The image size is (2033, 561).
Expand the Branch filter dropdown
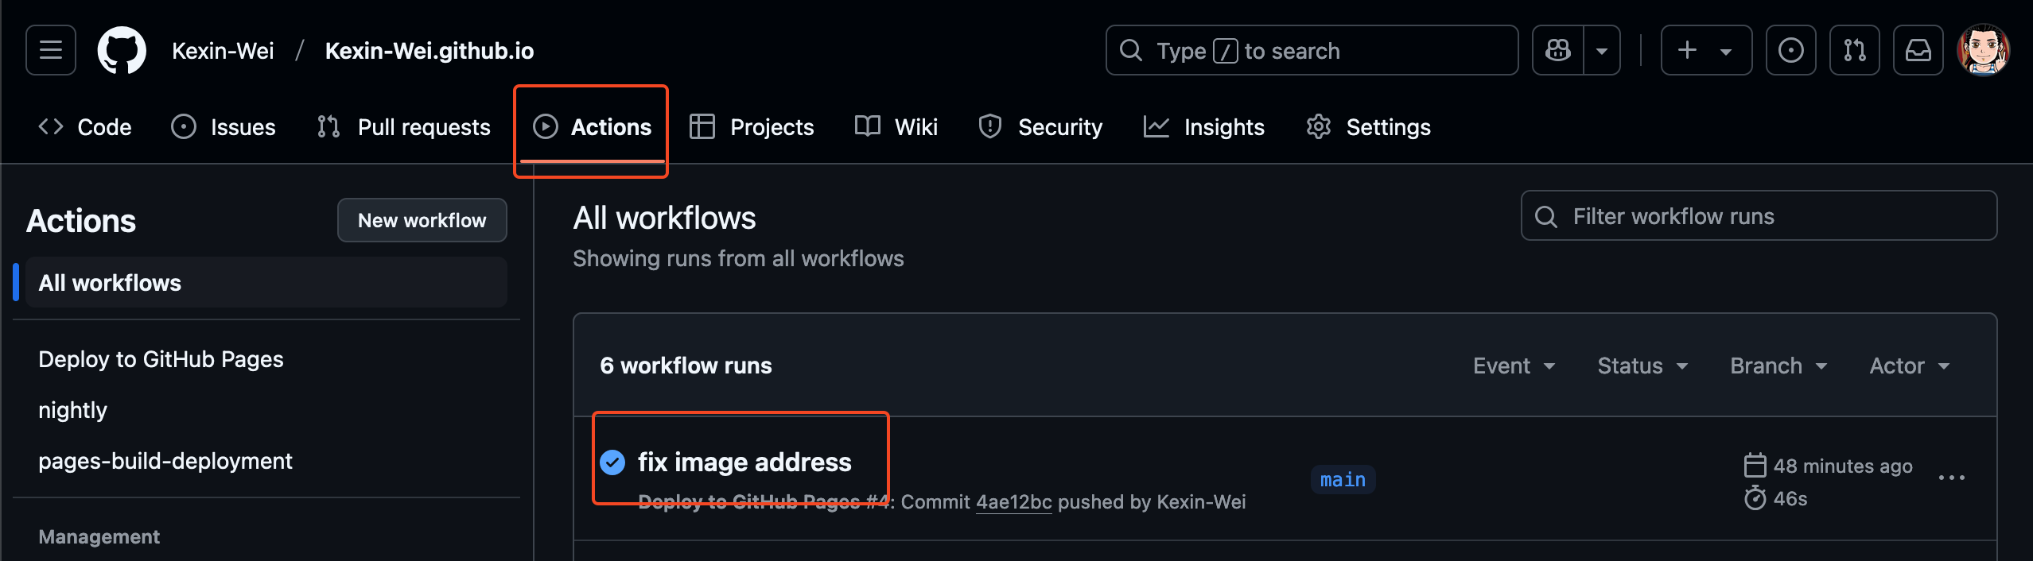(1778, 366)
